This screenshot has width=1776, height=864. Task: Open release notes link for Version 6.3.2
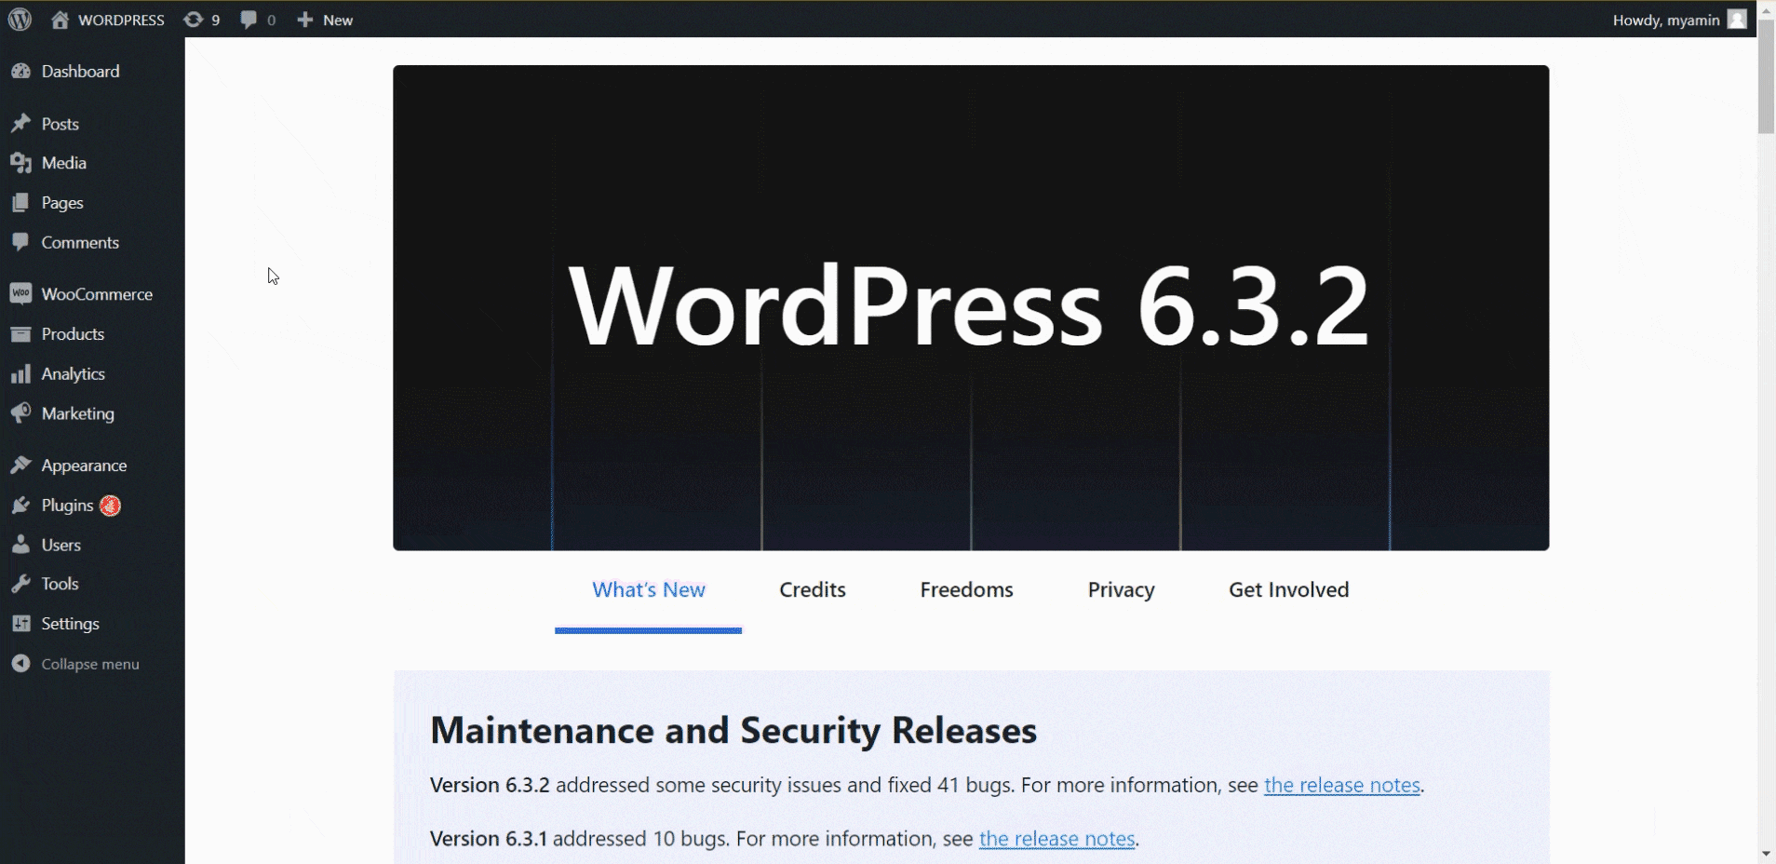click(x=1341, y=786)
